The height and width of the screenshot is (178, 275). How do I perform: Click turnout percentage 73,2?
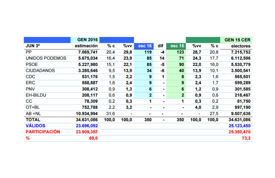pyautogui.click(x=246, y=138)
